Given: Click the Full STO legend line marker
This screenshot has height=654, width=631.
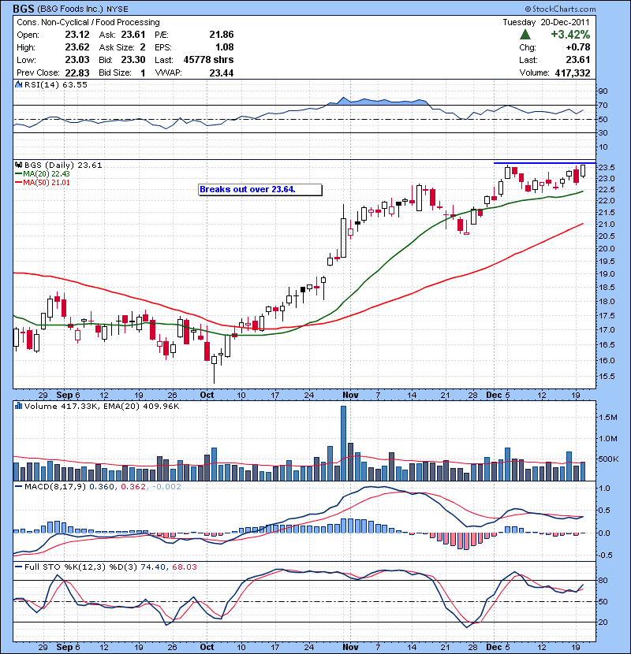Looking at the screenshot, I should point(18,567).
